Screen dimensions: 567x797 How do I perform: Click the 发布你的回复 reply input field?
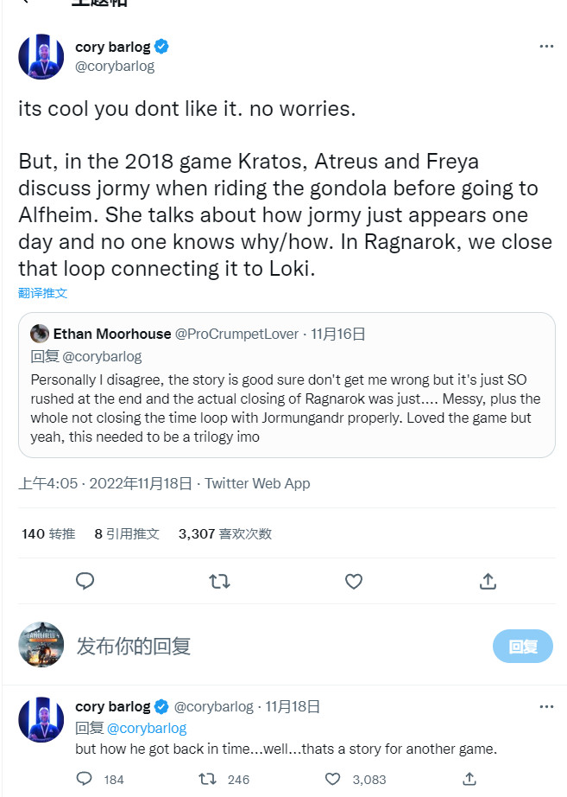click(259, 646)
